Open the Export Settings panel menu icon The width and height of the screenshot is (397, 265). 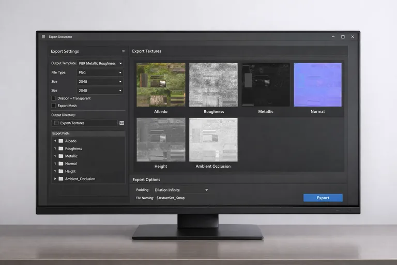click(124, 51)
